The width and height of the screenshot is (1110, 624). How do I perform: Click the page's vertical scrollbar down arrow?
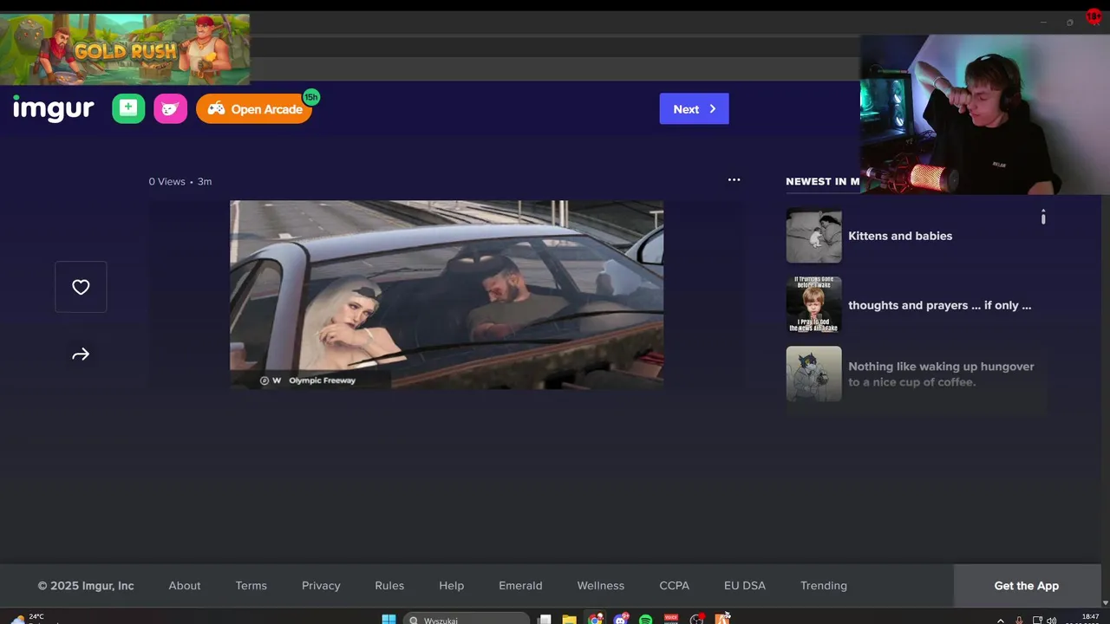click(1105, 602)
